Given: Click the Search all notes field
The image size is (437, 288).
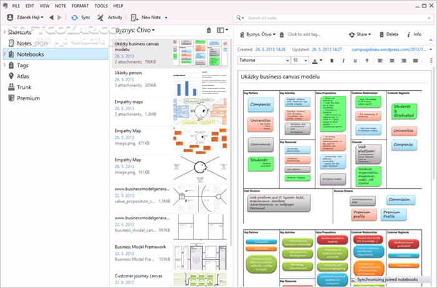Looking at the screenshot, I should click(x=331, y=18).
